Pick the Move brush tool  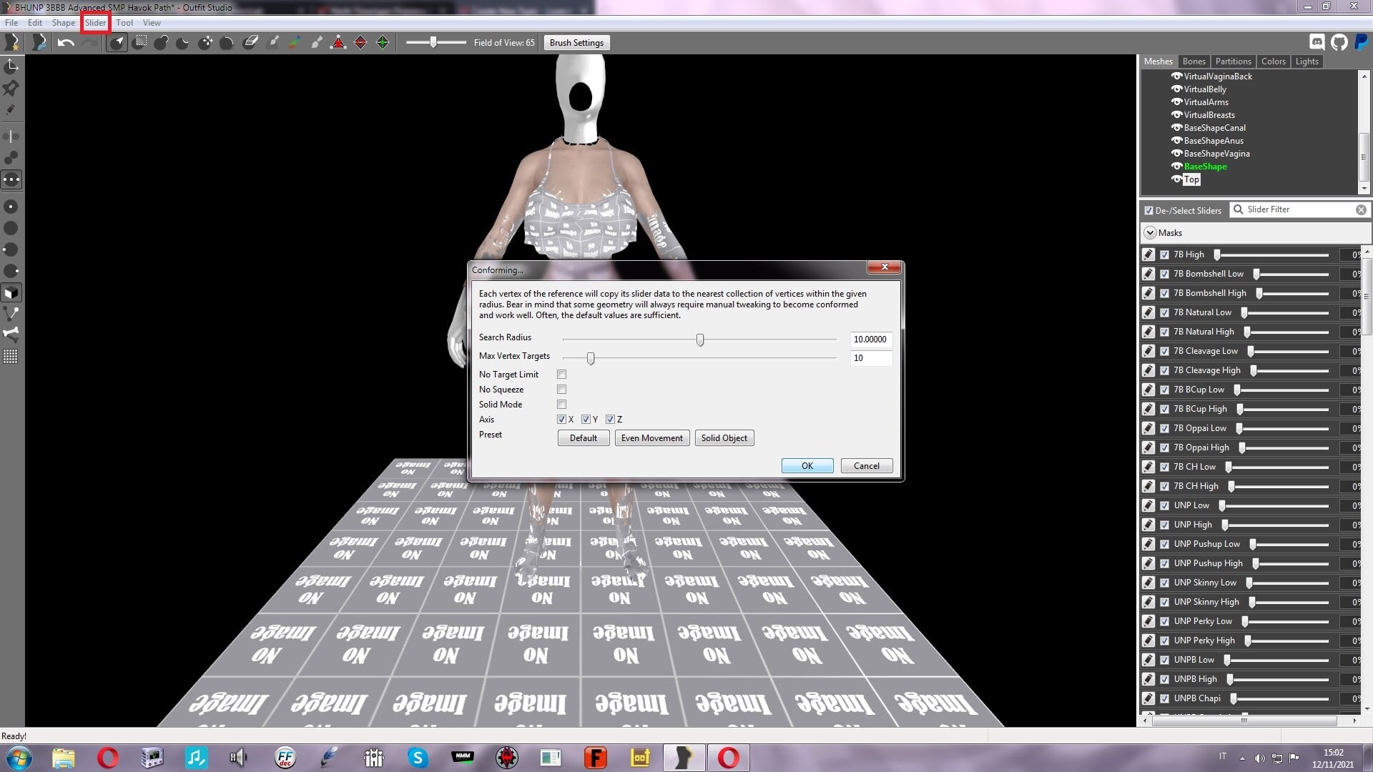[205, 43]
